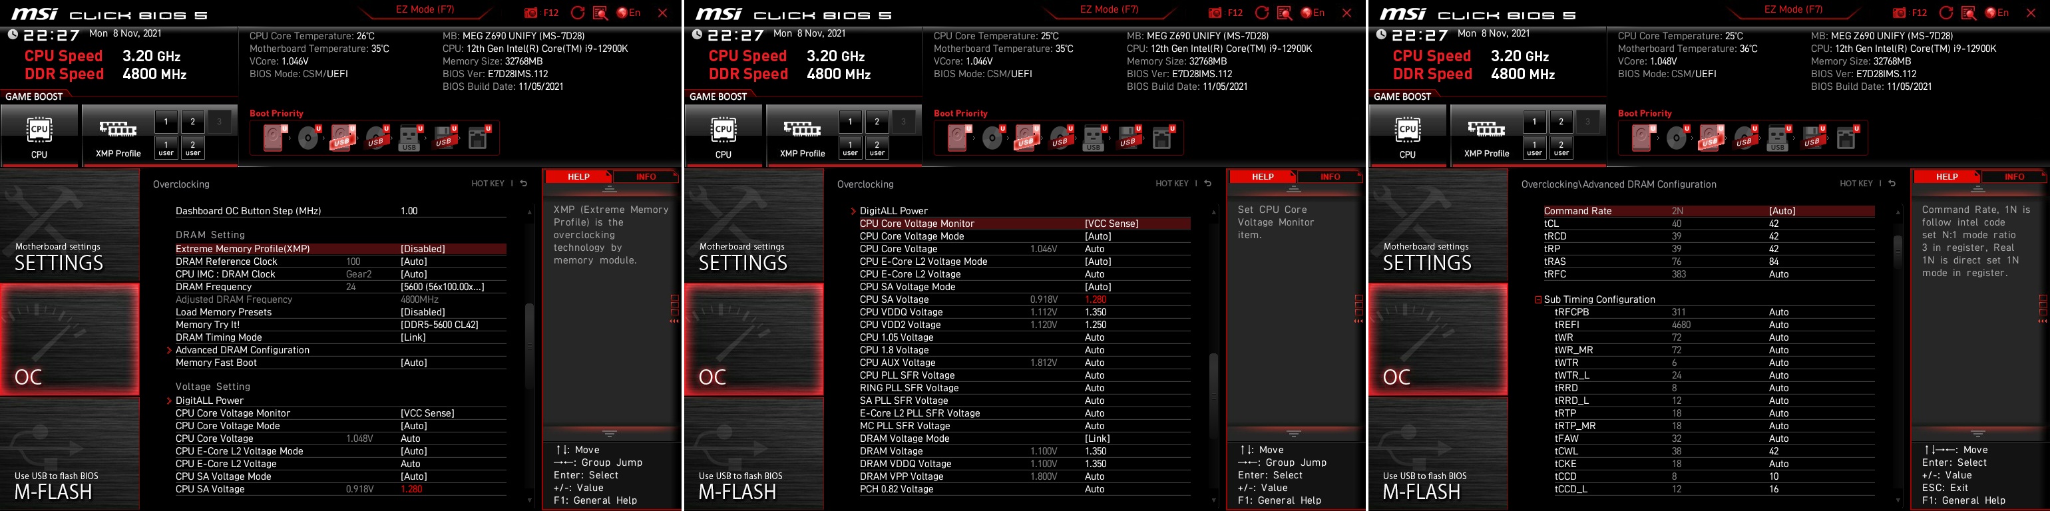Switch to EZ Mode (F7) in left BIOS screen

coord(424,9)
